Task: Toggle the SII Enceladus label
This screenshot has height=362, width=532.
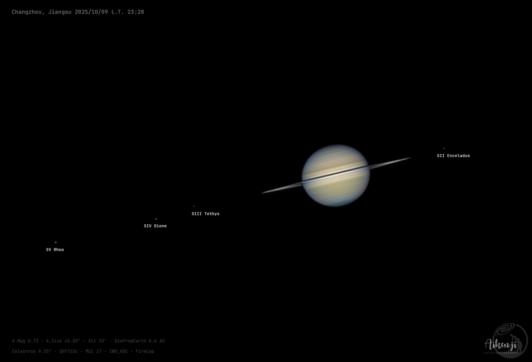Action: [x=453, y=156]
